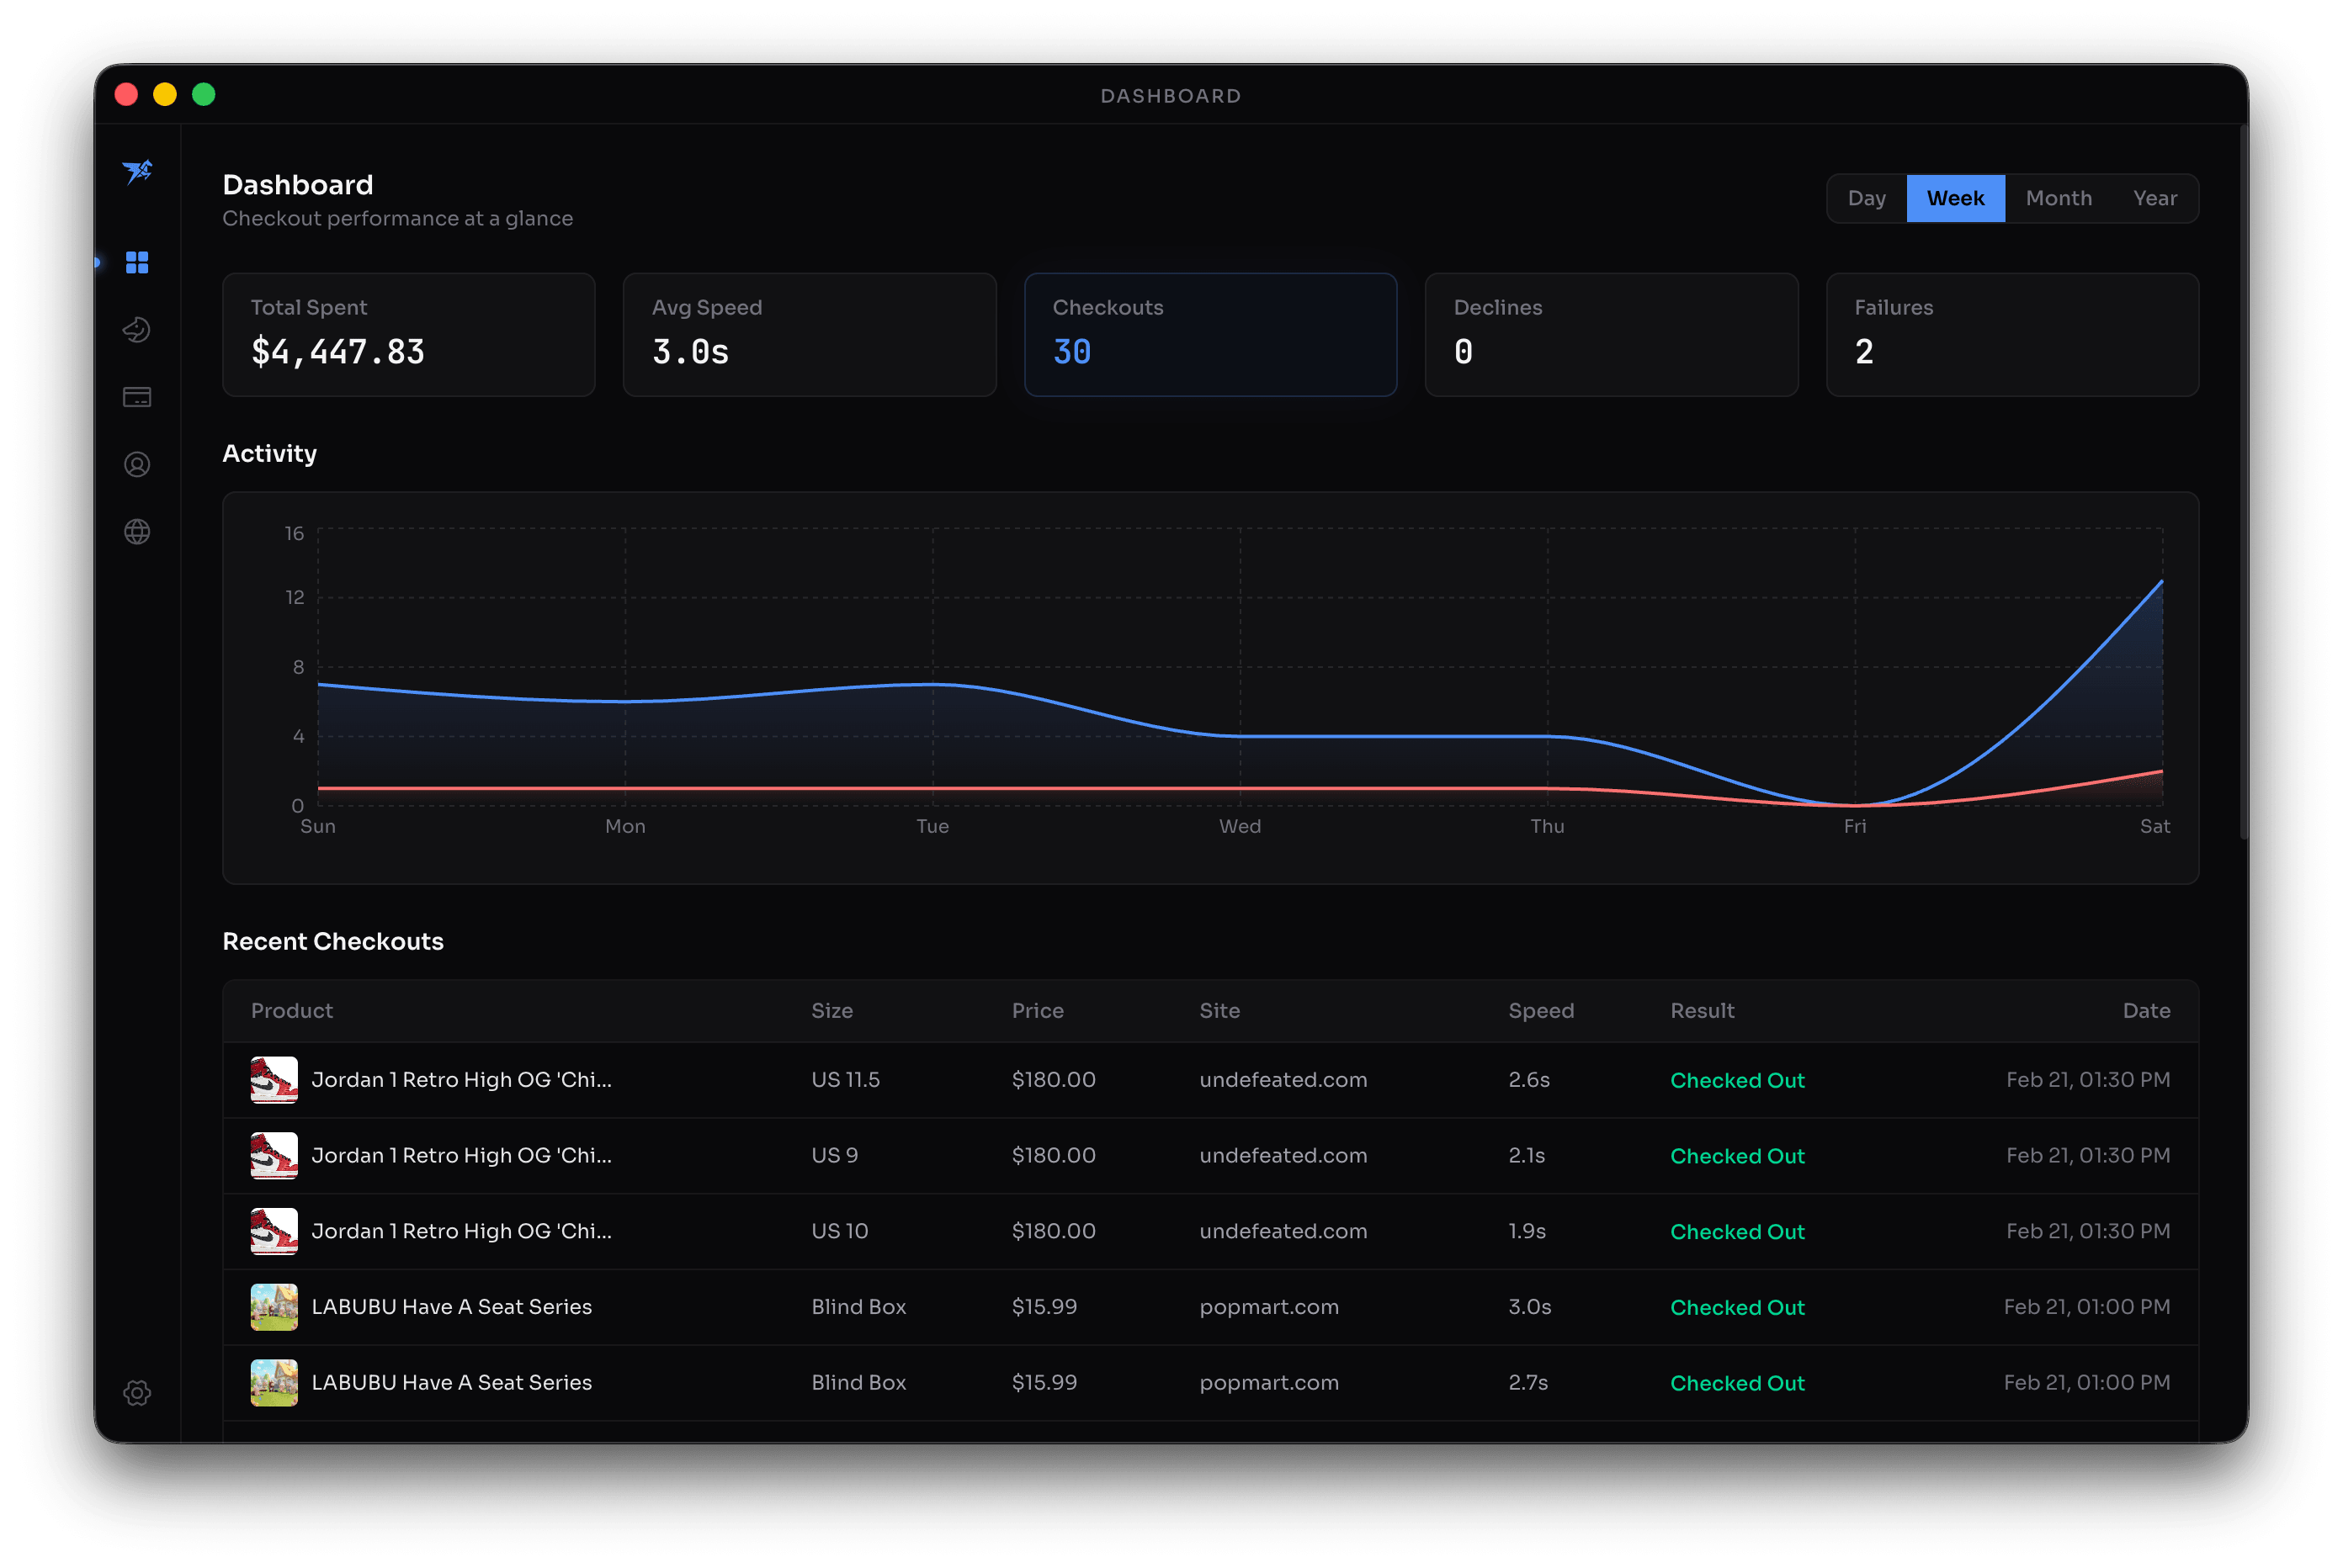2343x1568 pixels.
Task: Open the checkout History panel in the sidebar
Action: coord(137,329)
